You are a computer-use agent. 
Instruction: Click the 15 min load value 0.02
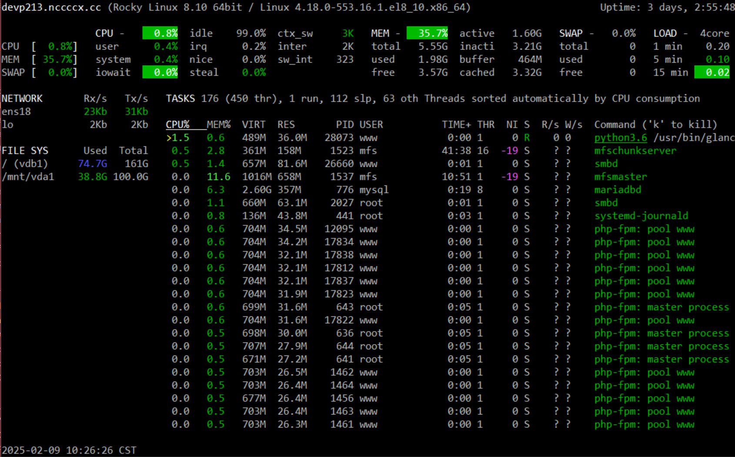(x=712, y=73)
